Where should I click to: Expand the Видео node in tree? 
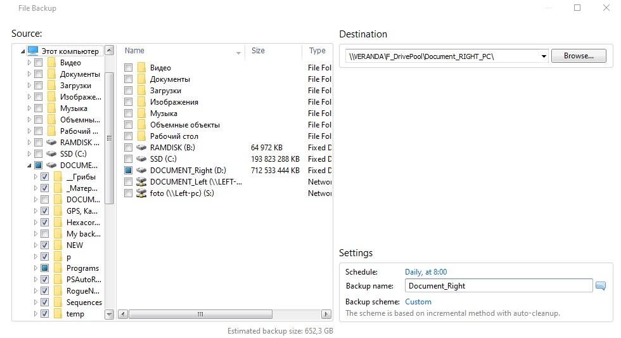pyautogui.click(x=29, y=63)
